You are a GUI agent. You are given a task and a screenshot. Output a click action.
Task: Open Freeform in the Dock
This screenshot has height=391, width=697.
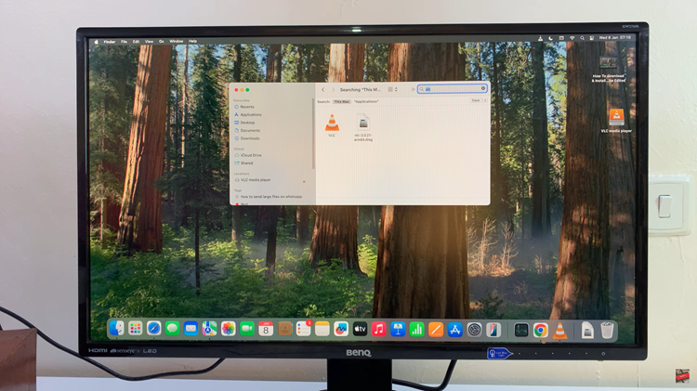pyautogui.click(x=341, y=329)
